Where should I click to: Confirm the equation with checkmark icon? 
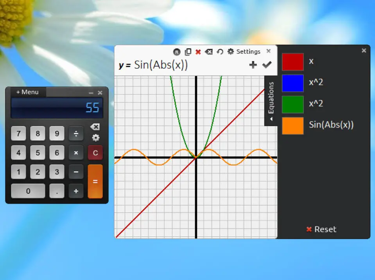pyautogui.click(x=267, y=64)
